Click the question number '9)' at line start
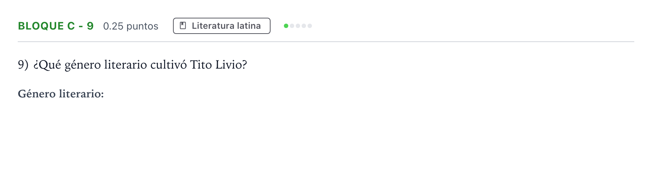Viewport: 652px width, 169px height. [x=23, y=65]
